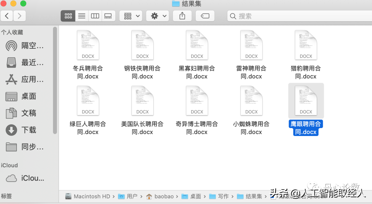Image resolution: width=372 pixels, height=204 pixels.
Task: Select the 冬兵聘用合同.docx file icon
Action: click(x=88, y=45)
